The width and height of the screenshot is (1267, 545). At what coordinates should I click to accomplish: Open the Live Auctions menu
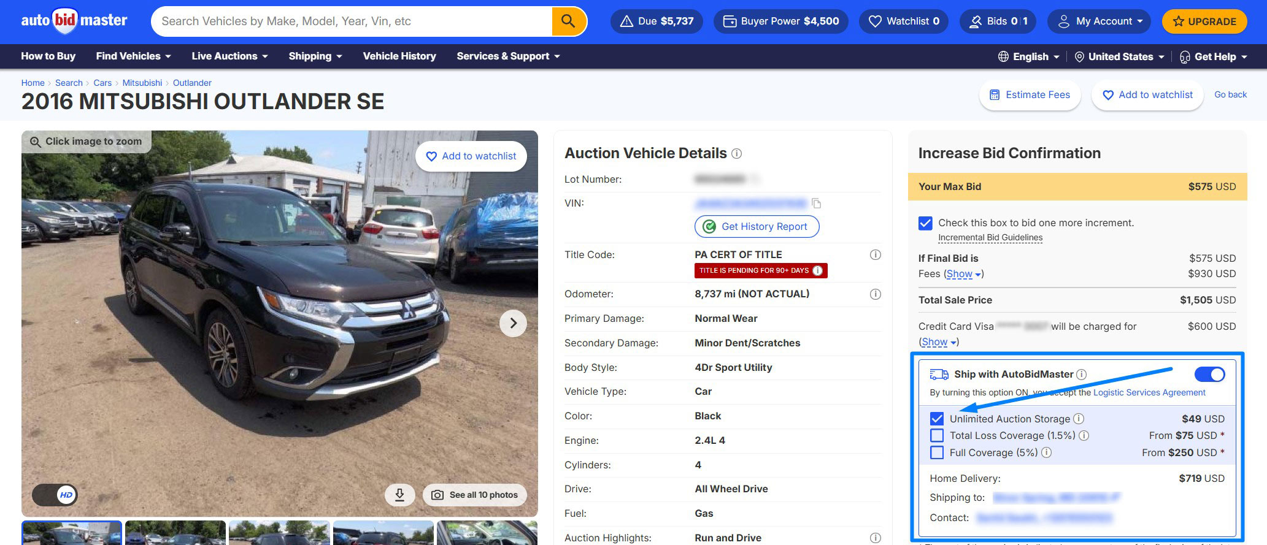[x=229, y=56]
